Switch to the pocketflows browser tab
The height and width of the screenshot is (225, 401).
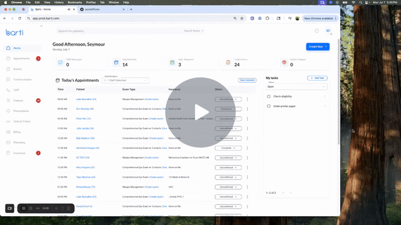point(103,9)
